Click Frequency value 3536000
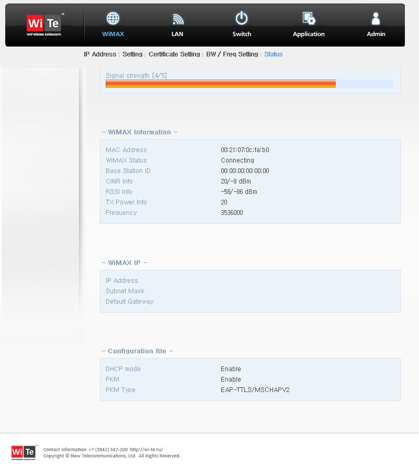 point(232,213)
